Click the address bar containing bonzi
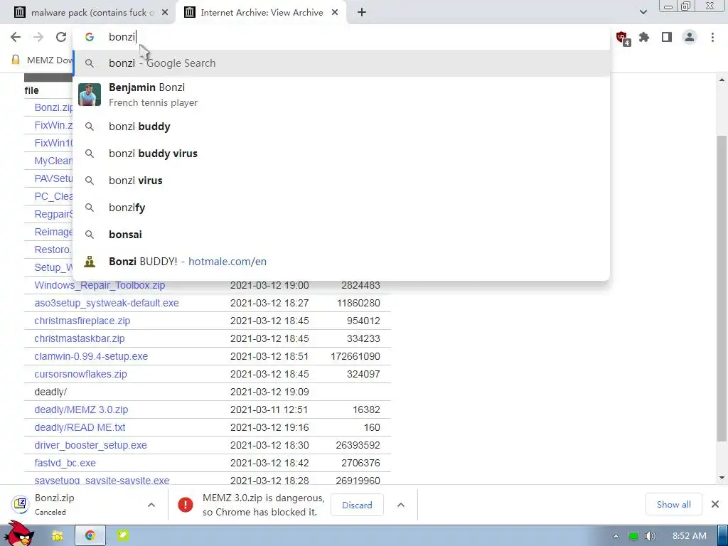This screenshot has width=728, height=546. pyautogui.click(x=341, y=37)
